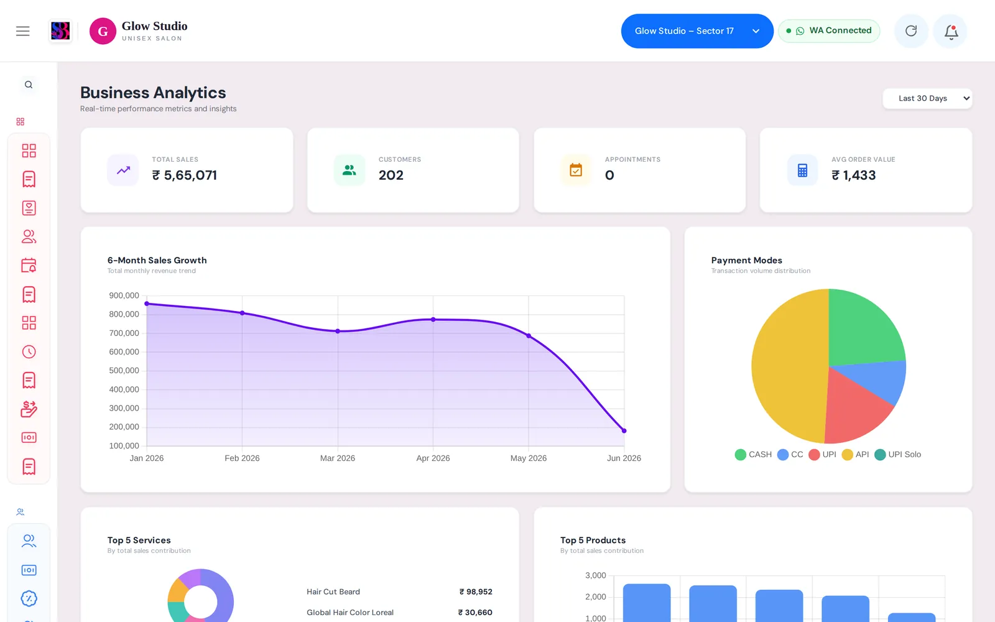Open the Glow Studio – Sector 17 branch selector

point(697,31)
